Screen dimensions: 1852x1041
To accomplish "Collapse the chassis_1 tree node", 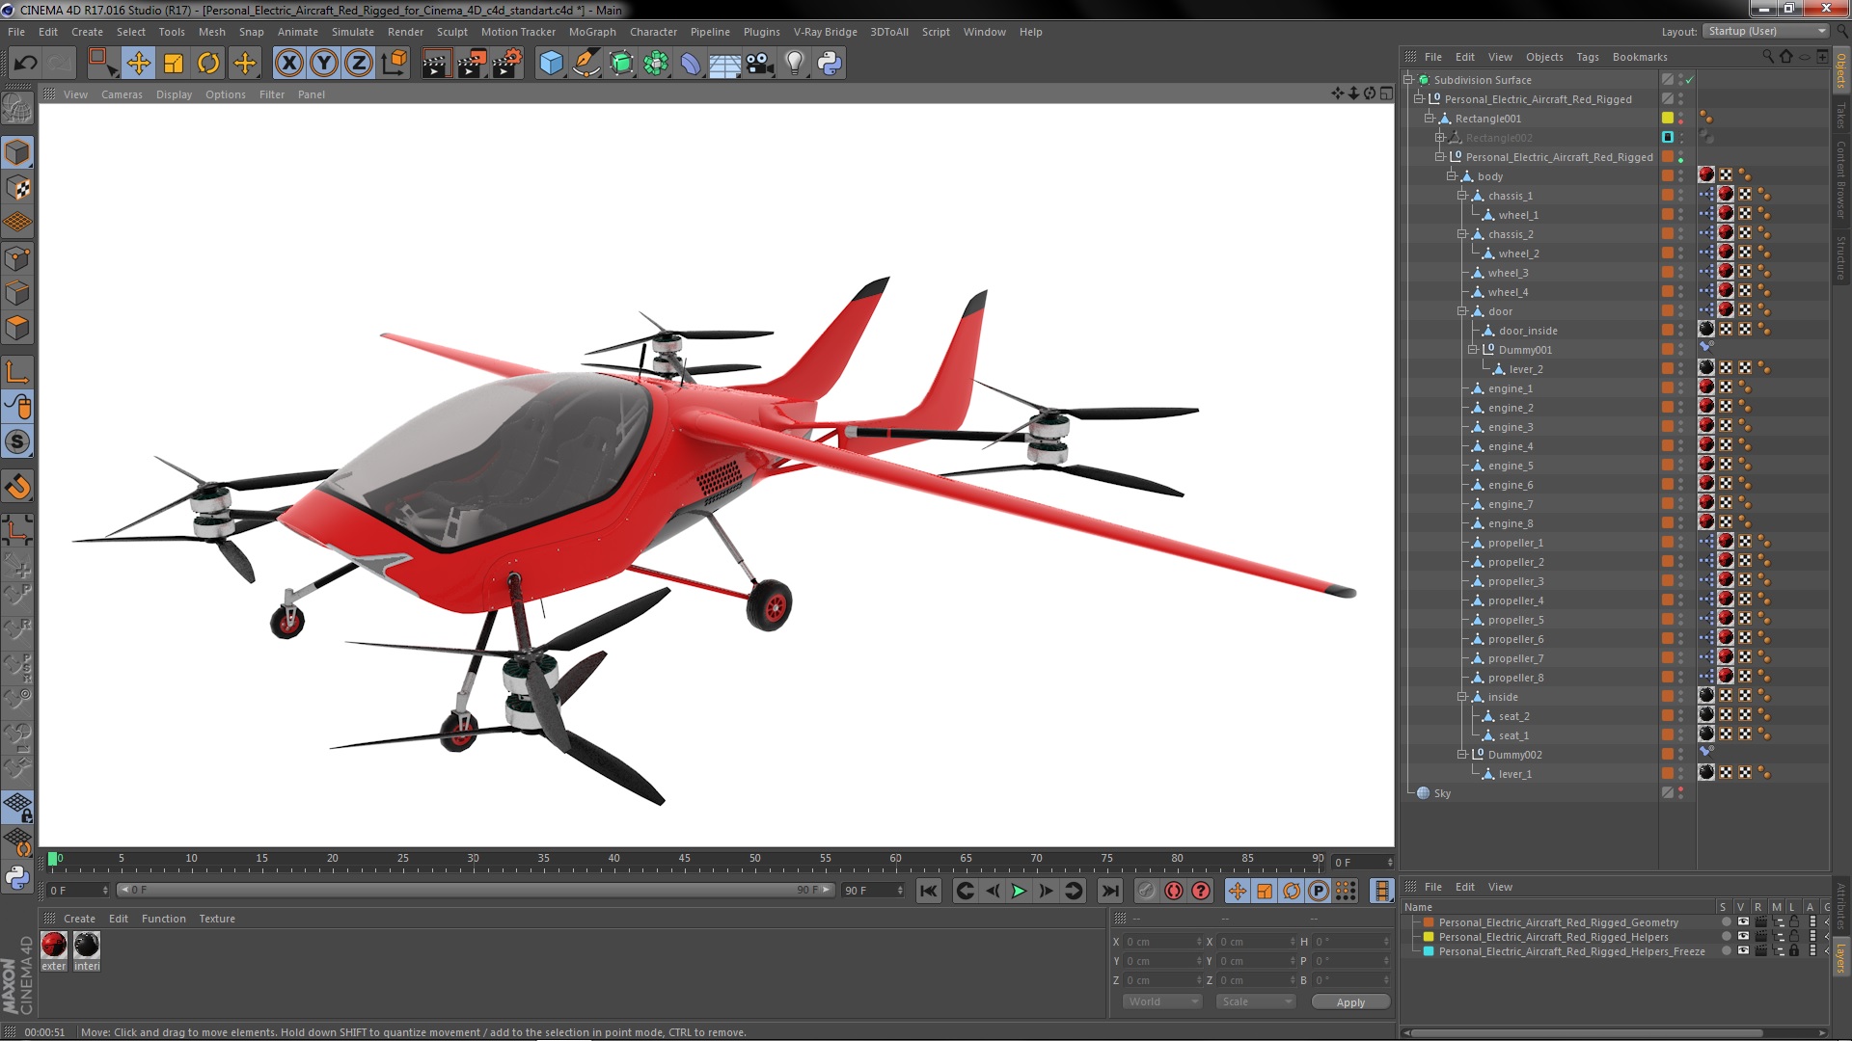I will click(x=1461, y=196).
